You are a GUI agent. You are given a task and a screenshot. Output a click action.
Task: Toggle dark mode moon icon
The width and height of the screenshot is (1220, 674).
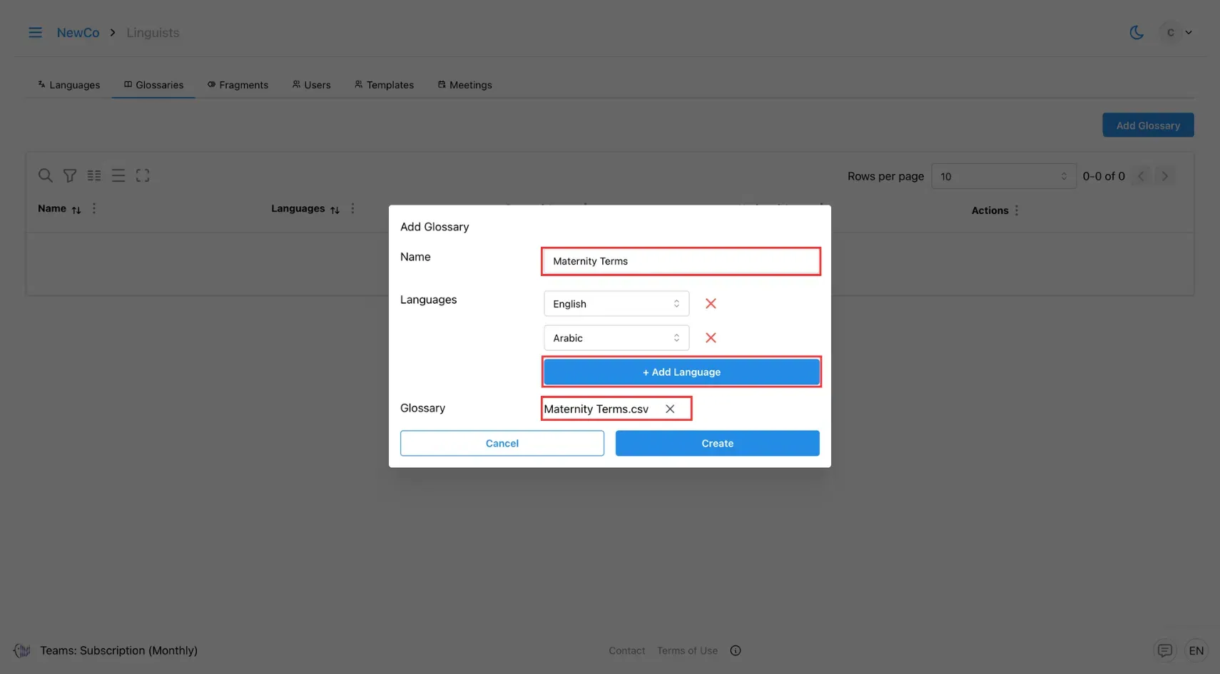click(1137, 33)
